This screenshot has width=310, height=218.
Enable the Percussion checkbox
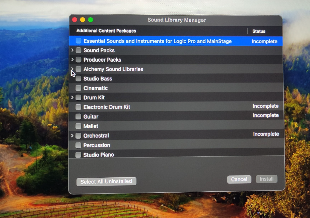pyautogui.click(x=78, y=145)
